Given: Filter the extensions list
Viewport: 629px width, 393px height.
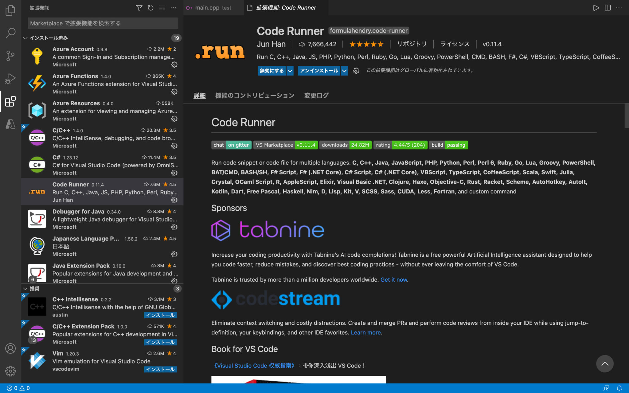Looking at the screenshot, I should point(139,8).
